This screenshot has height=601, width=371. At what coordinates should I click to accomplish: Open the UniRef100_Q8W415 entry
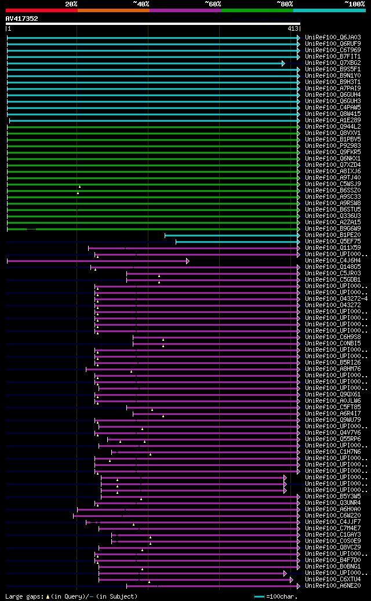pos(333,114)
